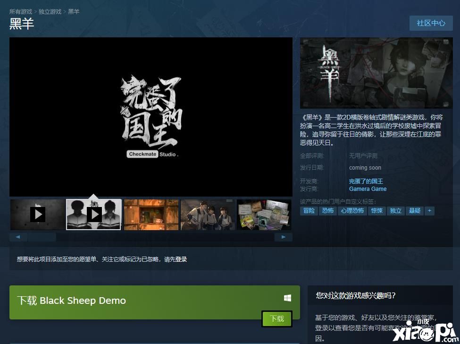Play the second trailer with silhouettes
460x344 pixels.
tap(94, 215)
